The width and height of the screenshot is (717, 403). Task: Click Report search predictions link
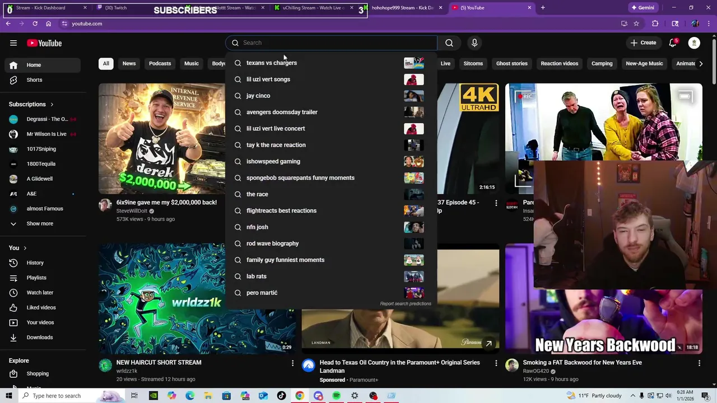(x=406, y=303)
